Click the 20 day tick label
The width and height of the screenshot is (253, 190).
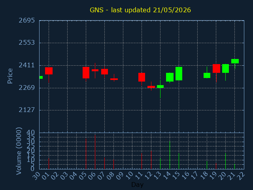pos(222,175)
